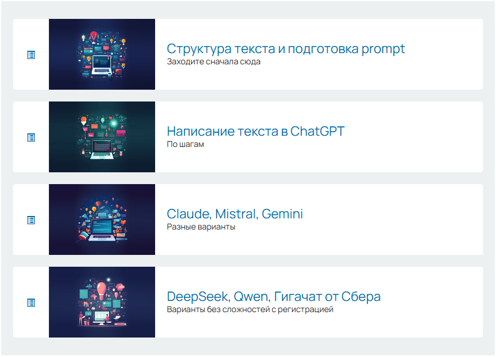The width and height of the screenshot is (496, 357).
Task: Click the list icon beside 'Структура текста и подготовка prompt'
Action: click(31, 55)
